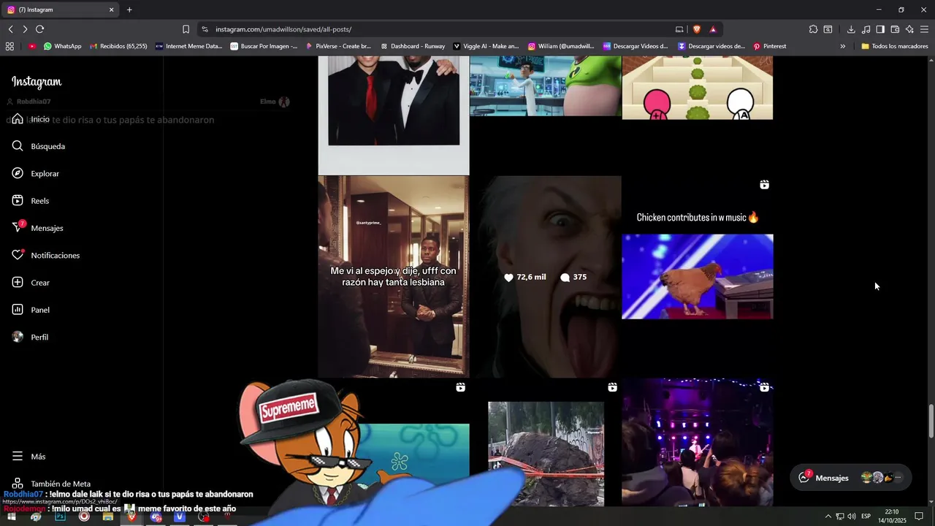This screenshot has width=935, height=526.
Task: Open the PixVerse bookmark
Action: [338, 46]
